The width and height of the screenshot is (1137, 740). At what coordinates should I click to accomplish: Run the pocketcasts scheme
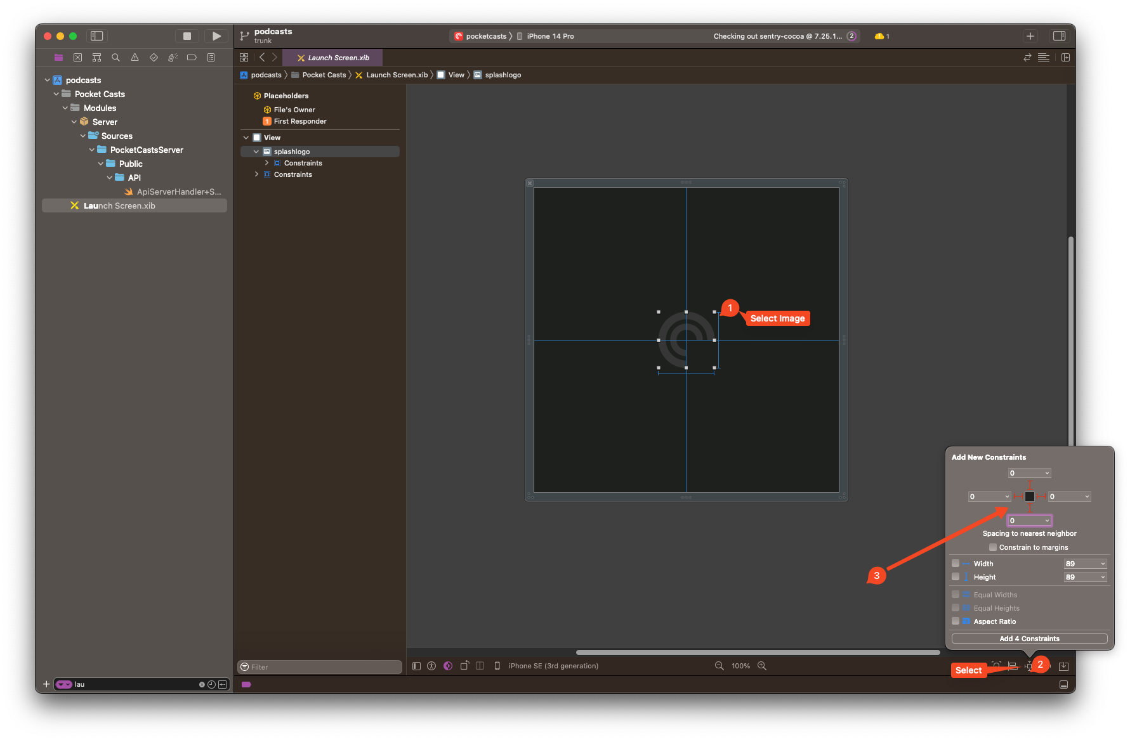[x=216, y=36]
